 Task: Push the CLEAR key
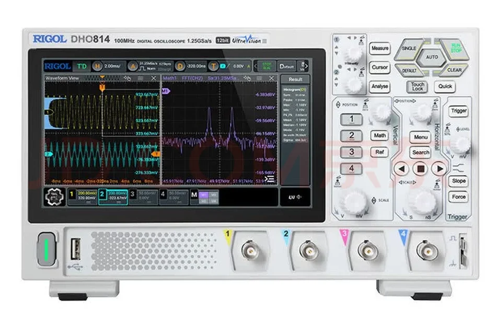[x=454, y=70]
